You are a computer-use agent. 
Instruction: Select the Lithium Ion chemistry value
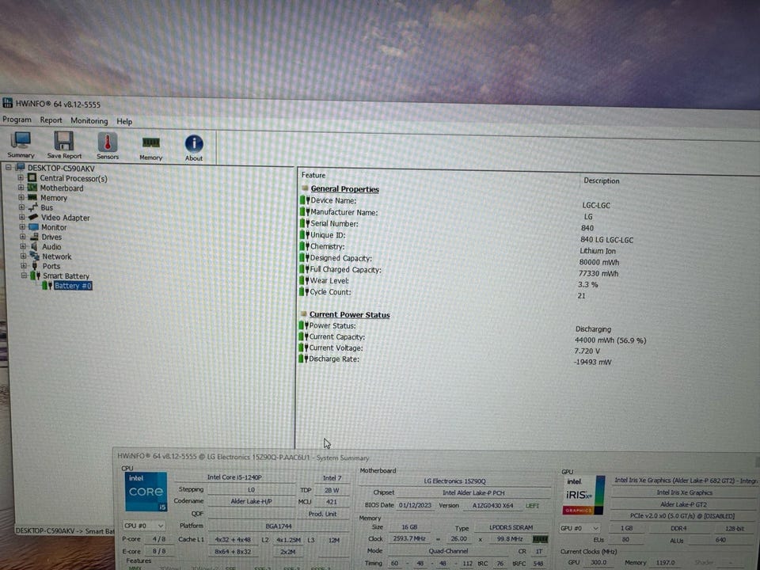pyautogui.click(x=598, y=251)
